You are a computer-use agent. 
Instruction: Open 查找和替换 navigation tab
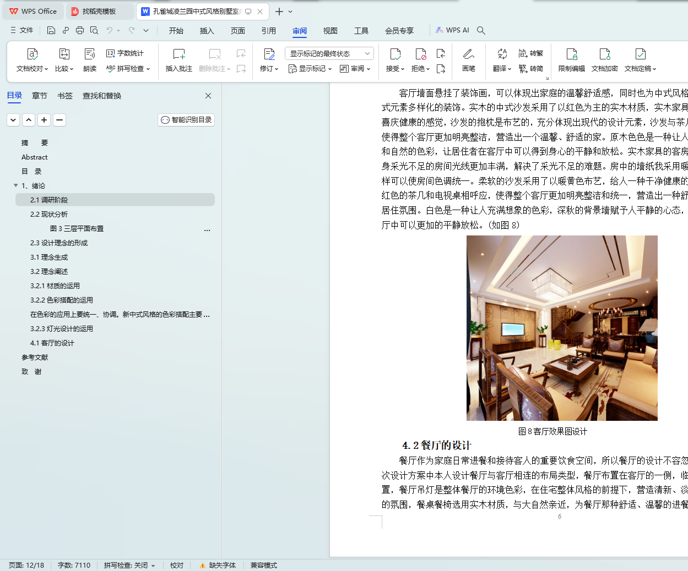[102, 96]
